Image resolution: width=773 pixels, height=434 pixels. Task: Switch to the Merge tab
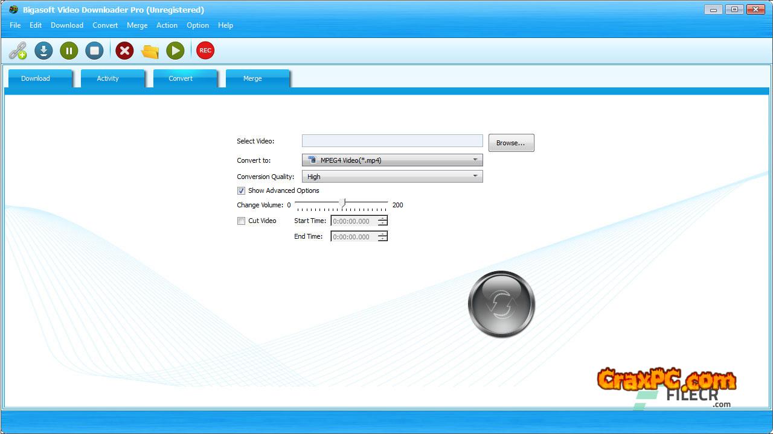pyautogui.click(x=257, y=78)
